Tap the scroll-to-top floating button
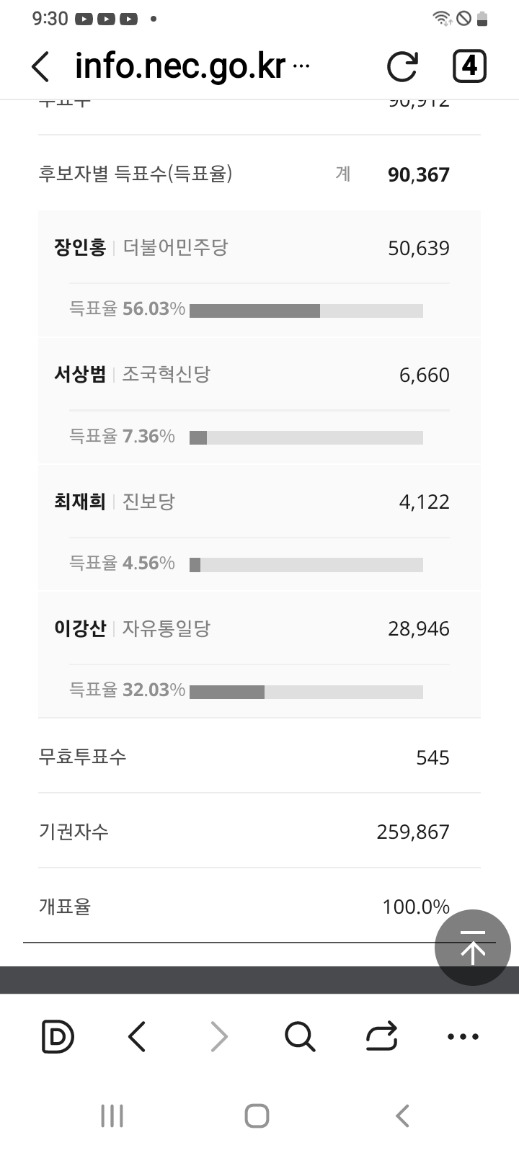The width and height of the screenshot is (519, 1153). tap(472, 948)
